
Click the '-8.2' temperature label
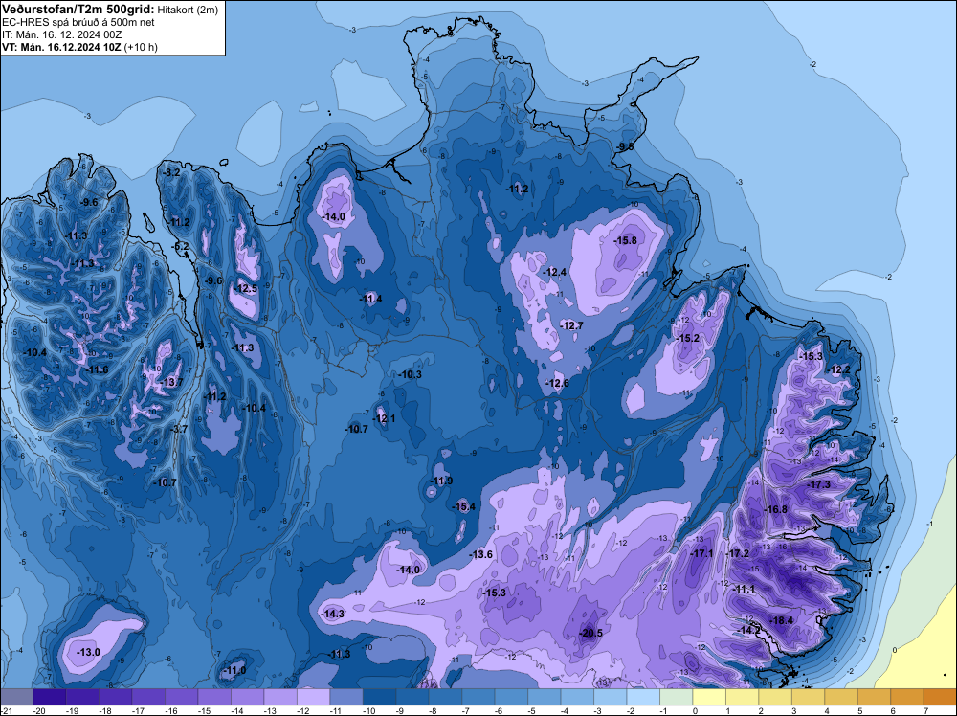tap(172, 172)
